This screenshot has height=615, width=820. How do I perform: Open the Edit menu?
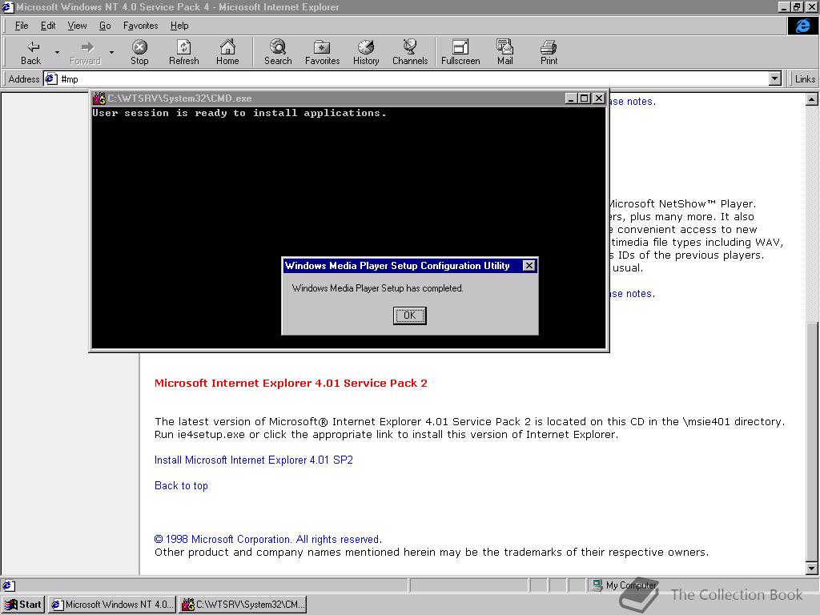point(48,26)
